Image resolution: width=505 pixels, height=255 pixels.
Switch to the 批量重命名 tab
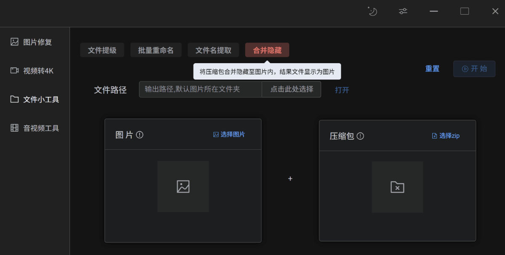coord(156,50)
